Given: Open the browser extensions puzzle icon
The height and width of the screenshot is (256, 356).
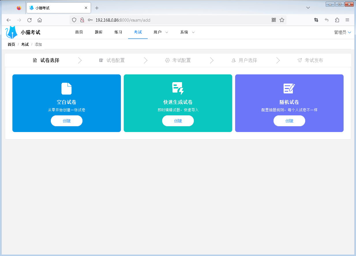Looking at the screenshot, I should point(337,20).
